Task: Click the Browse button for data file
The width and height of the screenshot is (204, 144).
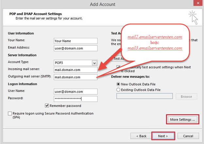Action: tap(186, 96)
